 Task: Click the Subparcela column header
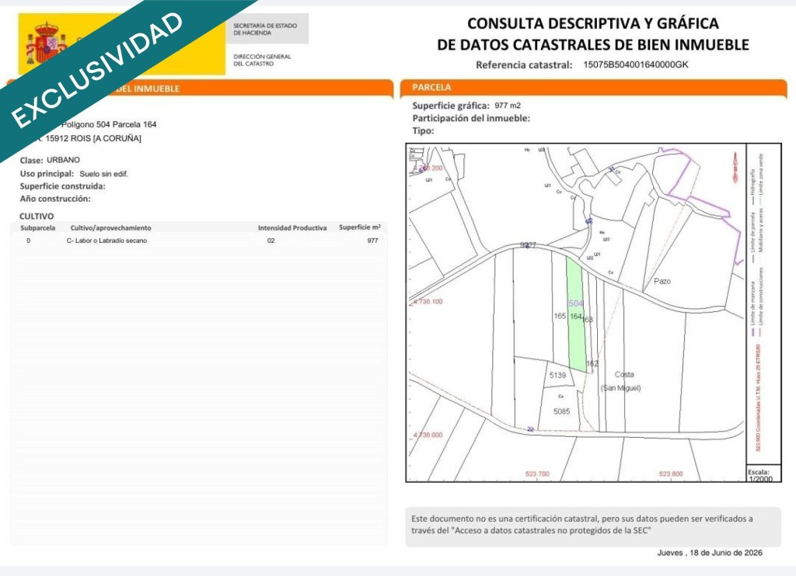coord(37,228)
